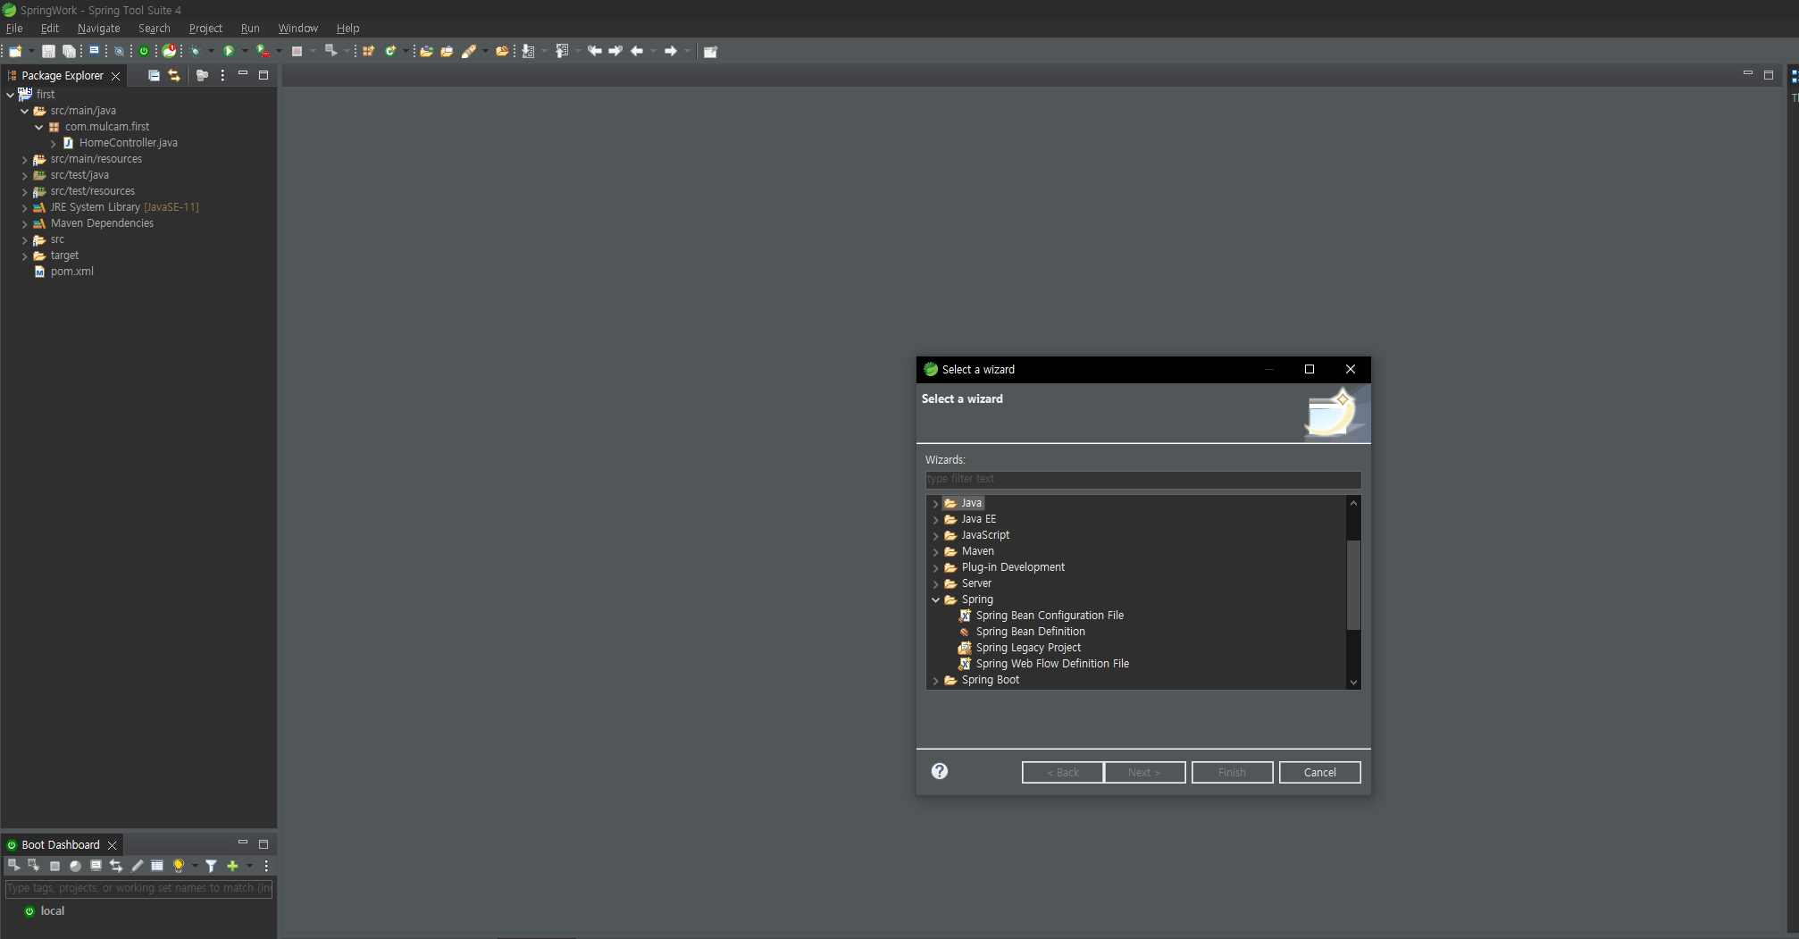Image resolution: width=1799 pixels, height=939 pixels.
Task: Click the Boot Dashboard stop square icon
Action: [54, 866]
